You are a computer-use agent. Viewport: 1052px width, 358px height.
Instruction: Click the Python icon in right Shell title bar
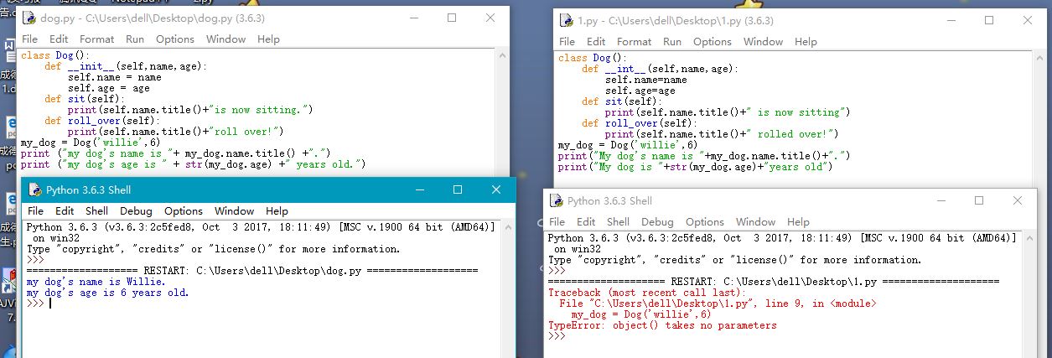coord(556,201)
